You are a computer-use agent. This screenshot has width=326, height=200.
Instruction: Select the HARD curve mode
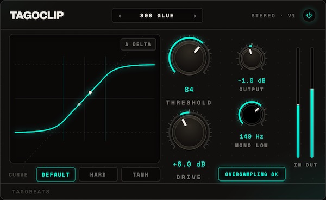tap(98, 174)
